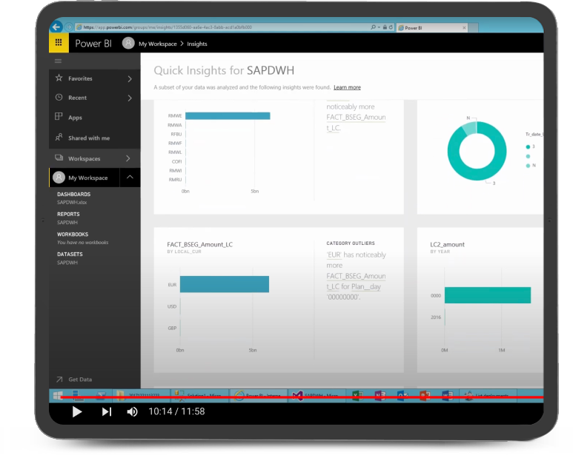Select the Workspaces navigation item
The image size is (573, 455).
coord(95,158)
